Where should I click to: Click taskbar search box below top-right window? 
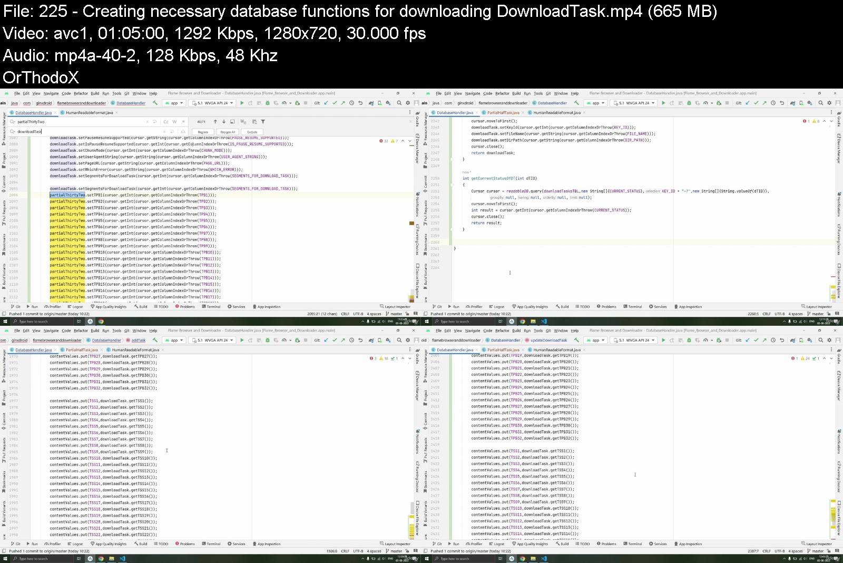tap(464, 321)
